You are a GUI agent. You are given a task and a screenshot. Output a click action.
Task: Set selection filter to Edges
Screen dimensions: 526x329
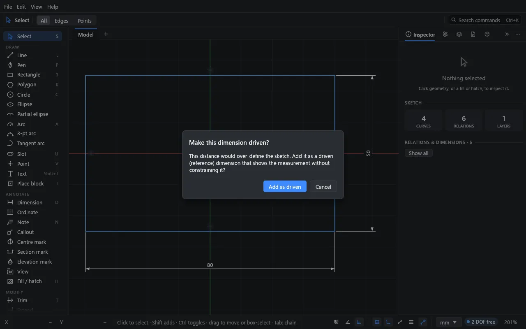(61, 21)
